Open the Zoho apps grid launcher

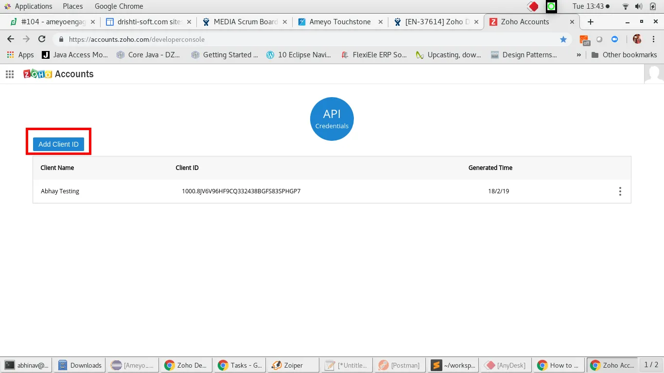coord(9,74)
